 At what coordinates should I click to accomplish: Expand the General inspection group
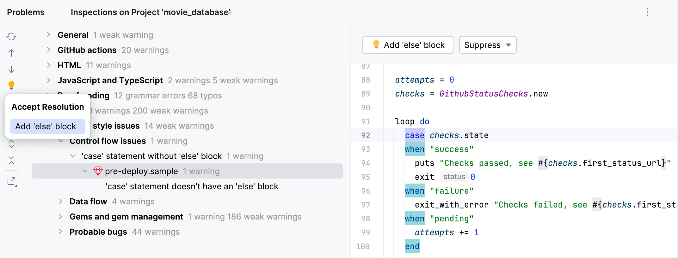click(48, 35)
